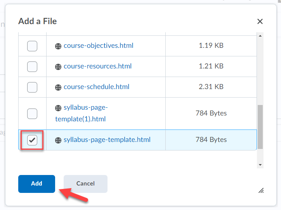The width and height of the screenshot is (281, 210).
Task: Click globe icon beside selected syllabus-page-template.html
Action: 58,140
